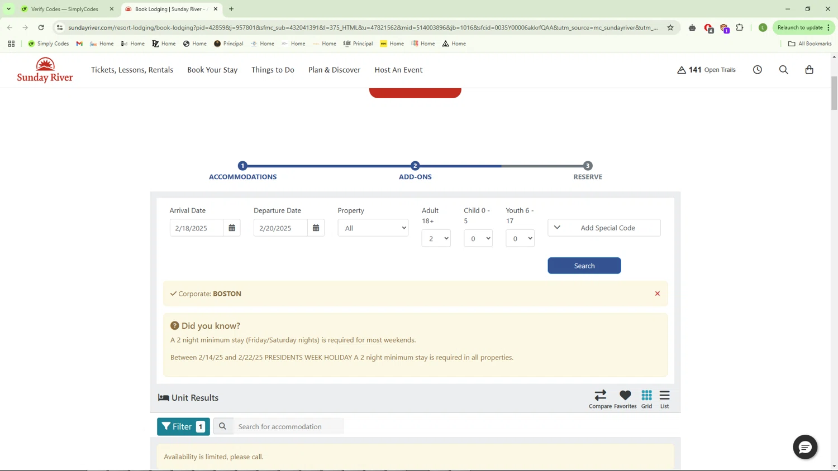Viewport: 838px width, 471px height.
Task: Open the Filter options button
Action: [183, 426]
